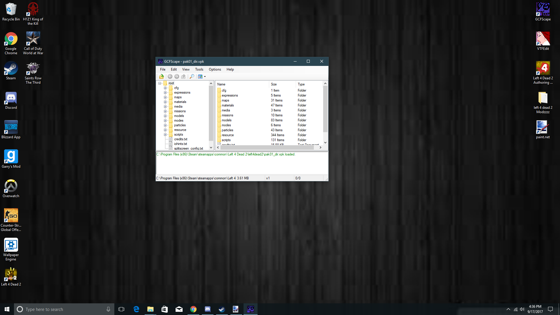Click the Back navigation arrow
Image resolution: width=560 pixels, height=315 pixels.
coord(170,76)
